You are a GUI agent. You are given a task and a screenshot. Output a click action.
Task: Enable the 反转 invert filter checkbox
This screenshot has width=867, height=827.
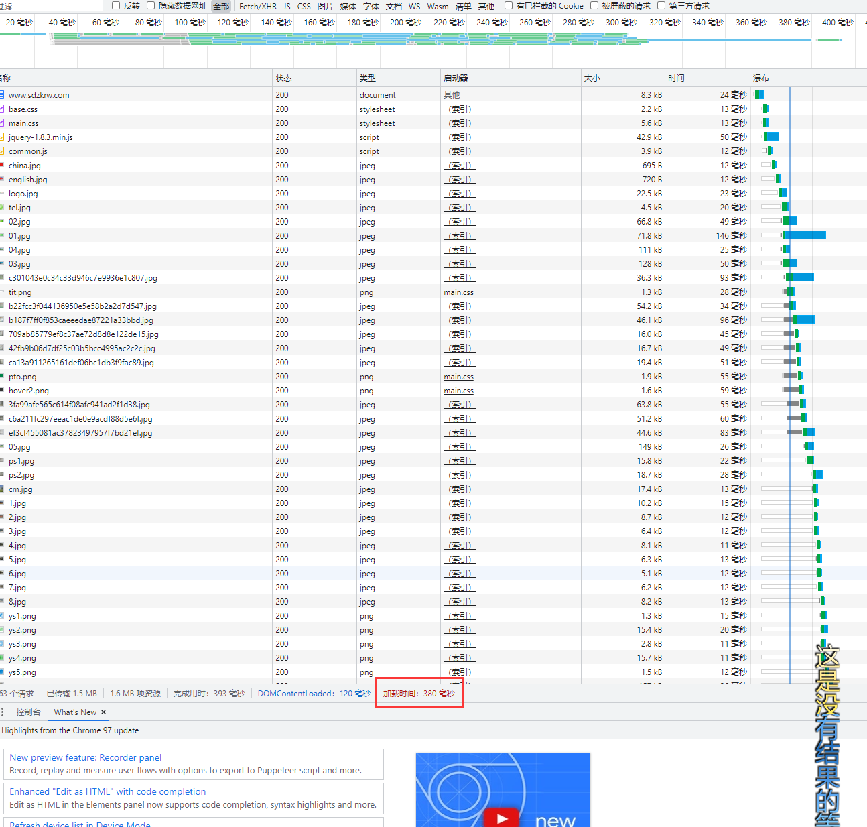click(x=116, y=5)
